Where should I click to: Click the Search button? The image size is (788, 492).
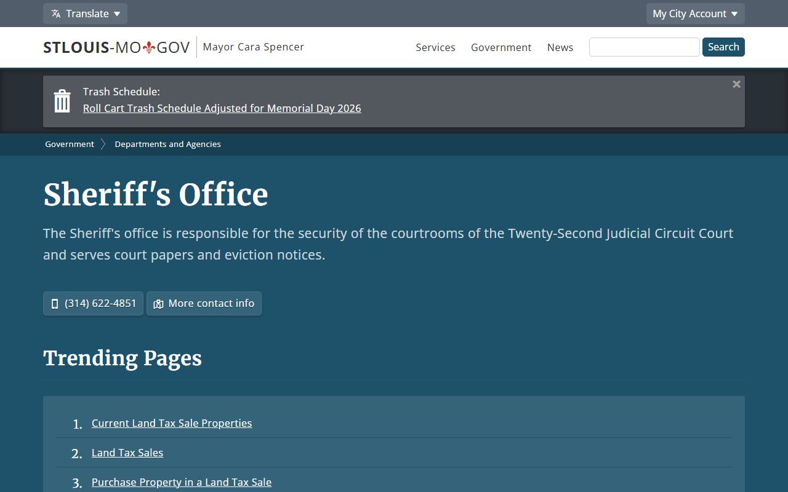tap(723, 47)
